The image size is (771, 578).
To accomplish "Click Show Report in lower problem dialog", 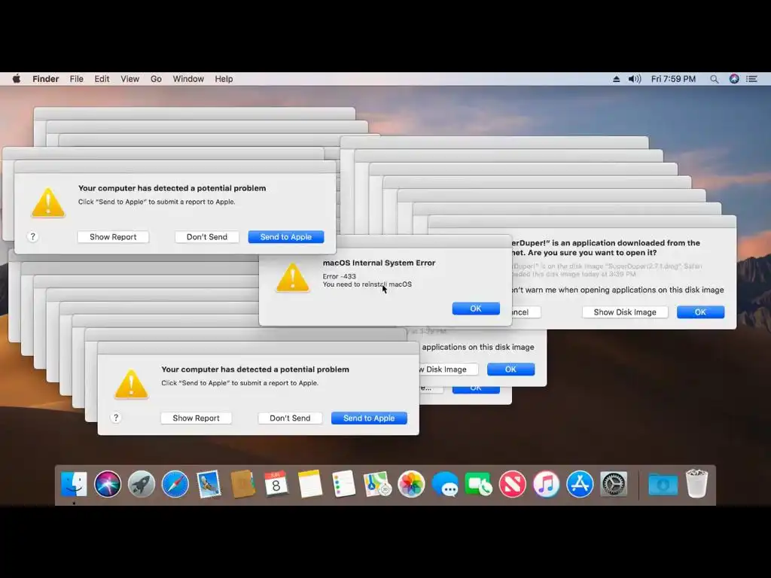I will [197, 418].
